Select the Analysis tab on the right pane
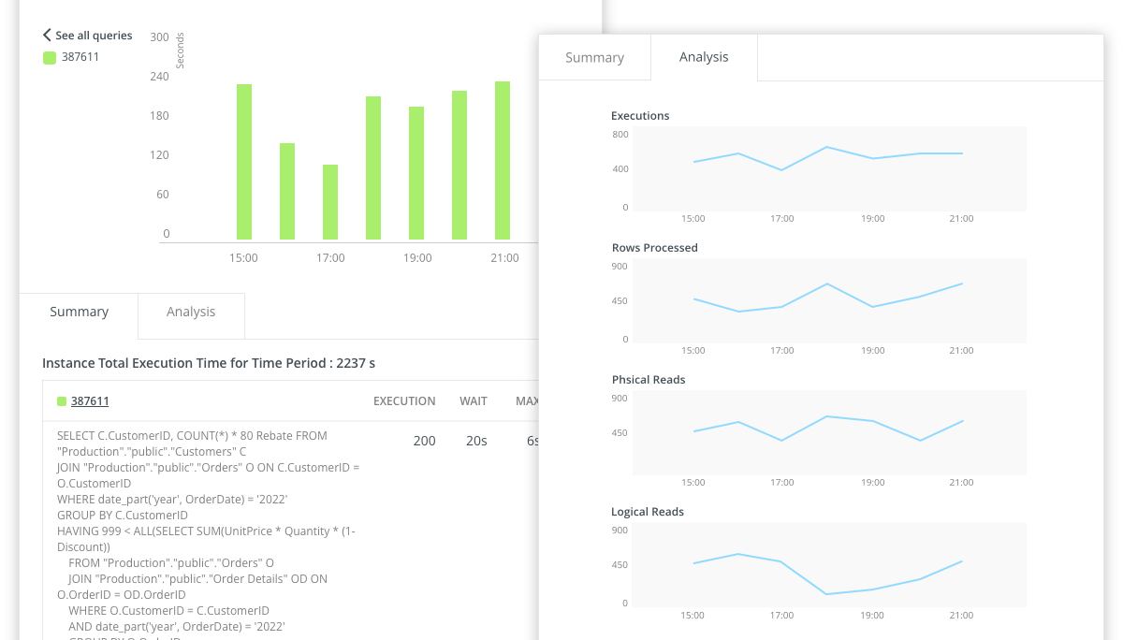Screen dimensions: 1123x640 [x=704, y=57]
